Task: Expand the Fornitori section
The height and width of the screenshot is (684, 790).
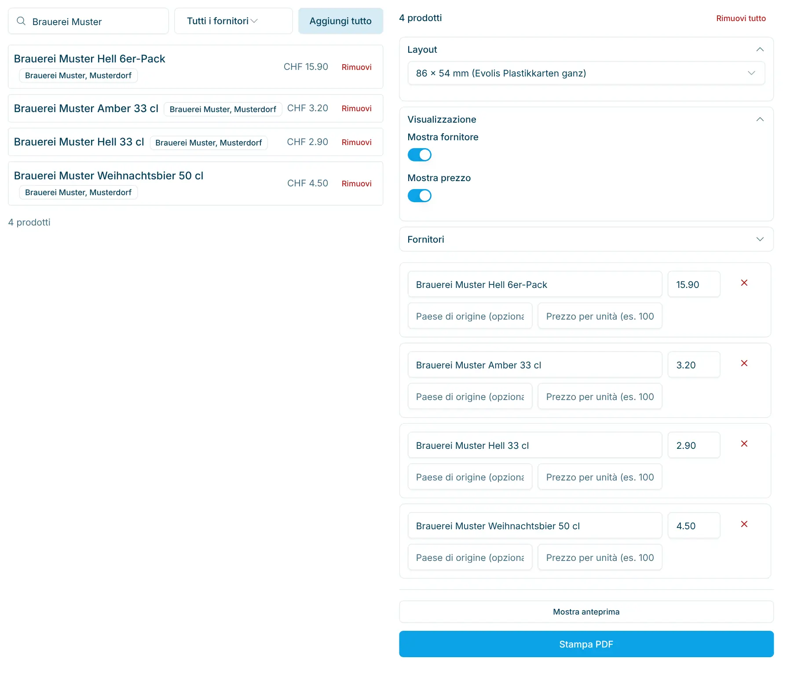Action: [586, 239]
